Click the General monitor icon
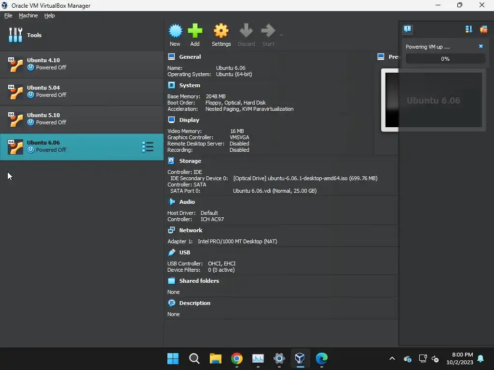This screenshot has height=370, width=494. click(x=171, y=57)
